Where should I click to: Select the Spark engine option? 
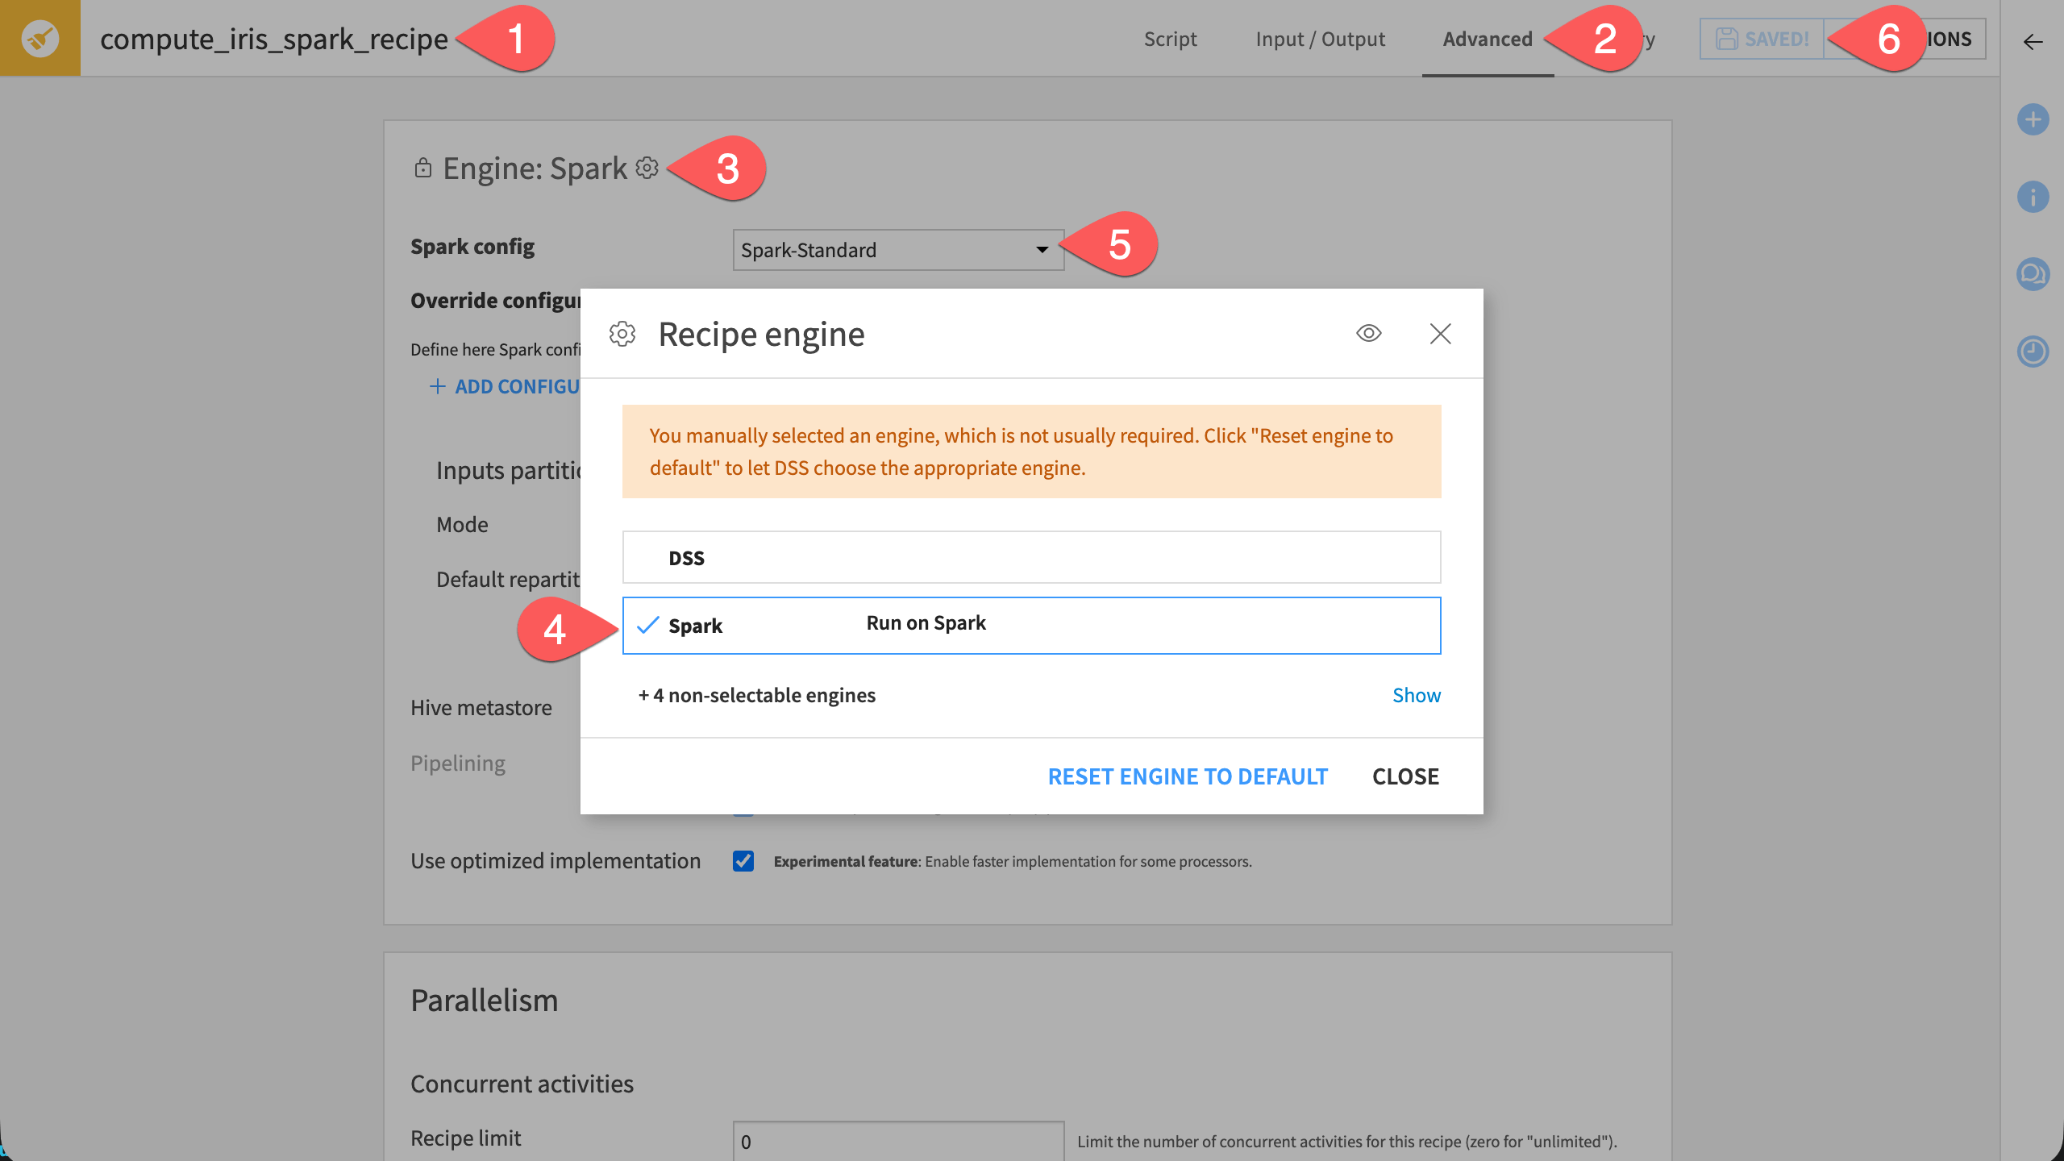(1031, 625)
